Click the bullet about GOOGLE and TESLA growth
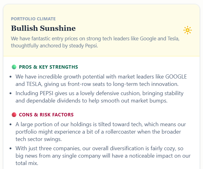 point(101,80)
